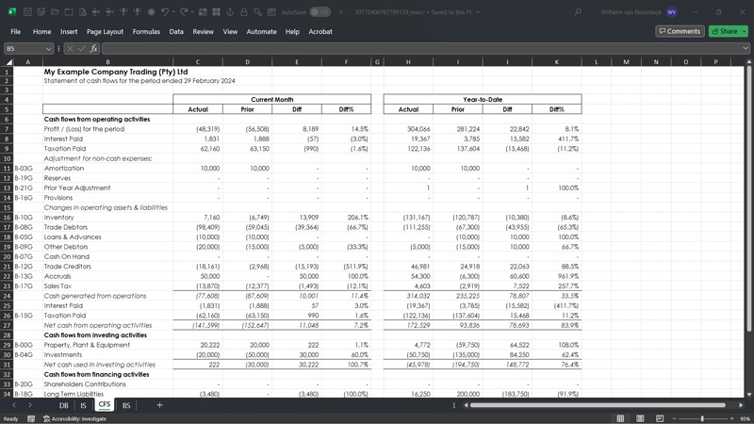This screenshot has width=754, height=424.
Task: Open the View ribbon tab
Action: [230, 32]
